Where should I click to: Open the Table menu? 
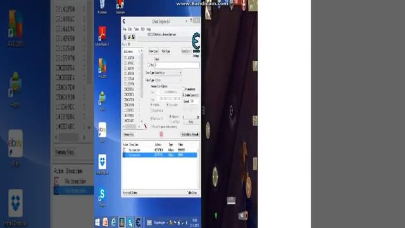click(137, 29)
